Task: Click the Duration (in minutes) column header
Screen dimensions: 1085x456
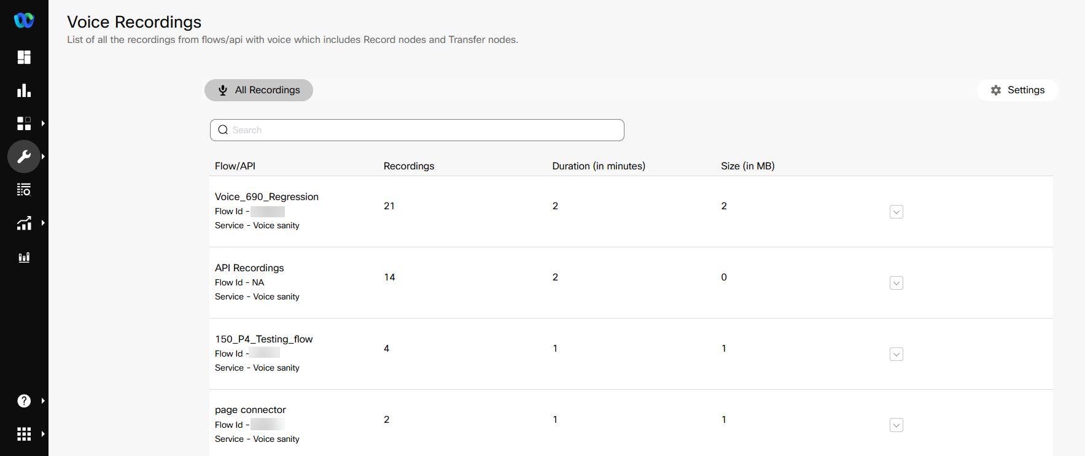Action: [599, 166]
